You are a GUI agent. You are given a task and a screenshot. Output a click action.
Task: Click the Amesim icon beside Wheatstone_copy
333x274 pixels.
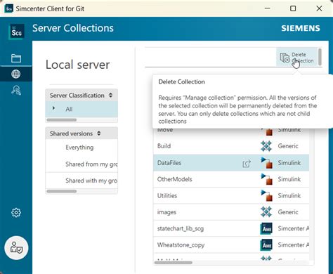(x=266, y=245)
